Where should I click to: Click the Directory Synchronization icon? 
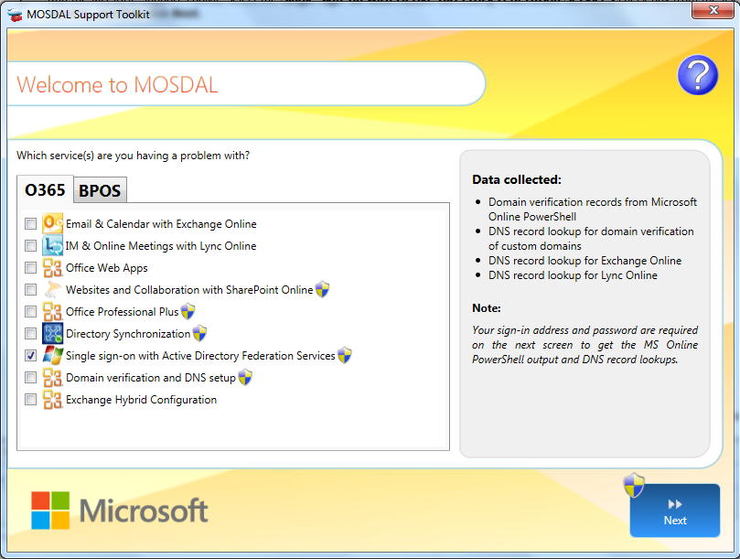coord(52,333)
